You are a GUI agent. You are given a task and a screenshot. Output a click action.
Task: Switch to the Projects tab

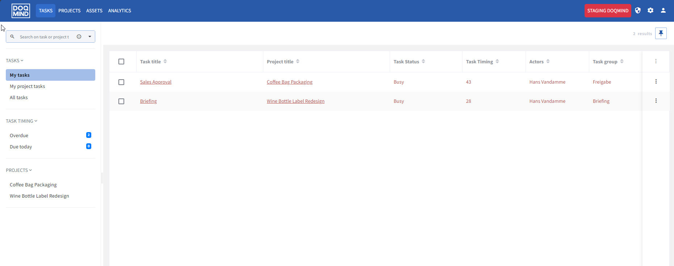click(69, 11)
